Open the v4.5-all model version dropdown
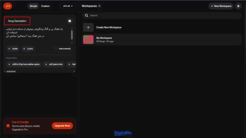 pos(68,6)
